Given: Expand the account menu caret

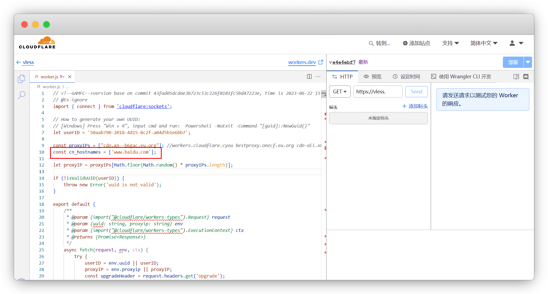Looking at the screenshot, I should click(x=521, y=43).
